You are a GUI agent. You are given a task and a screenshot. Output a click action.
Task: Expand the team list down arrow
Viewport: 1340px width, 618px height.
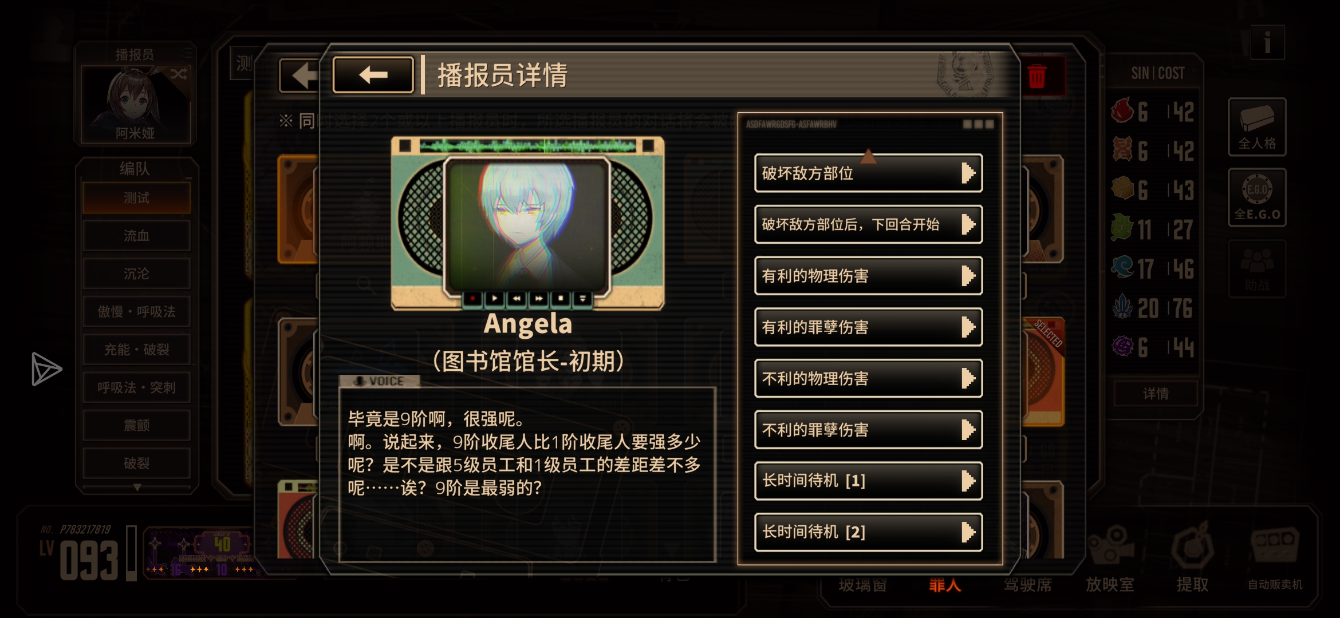click(137, 488)
